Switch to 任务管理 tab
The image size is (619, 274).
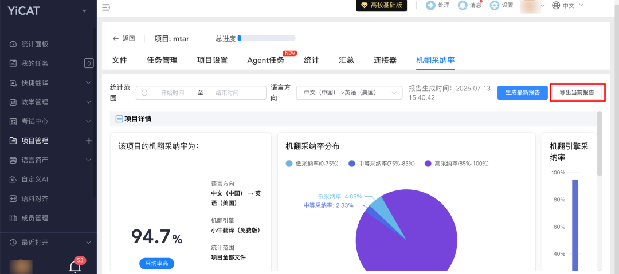(162, 60)
